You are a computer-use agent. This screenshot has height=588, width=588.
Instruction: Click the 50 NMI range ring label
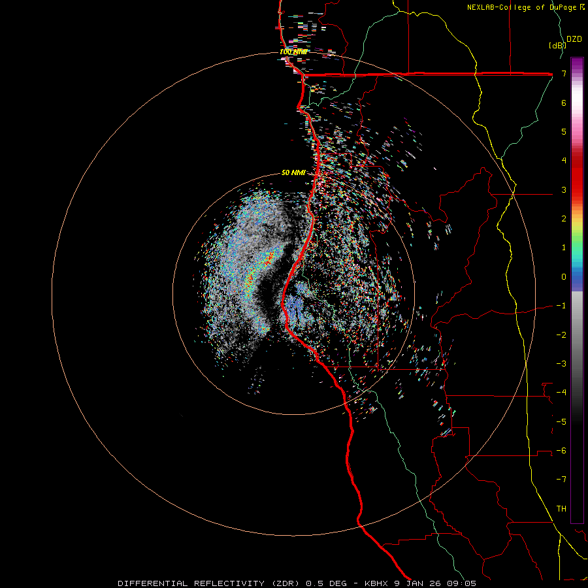(293, 172)
